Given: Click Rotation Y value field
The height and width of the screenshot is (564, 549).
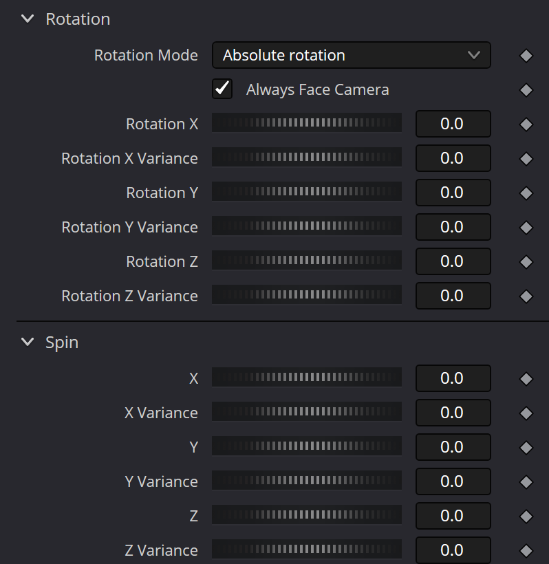Looking at the screenshot, I should coord(453,193).
